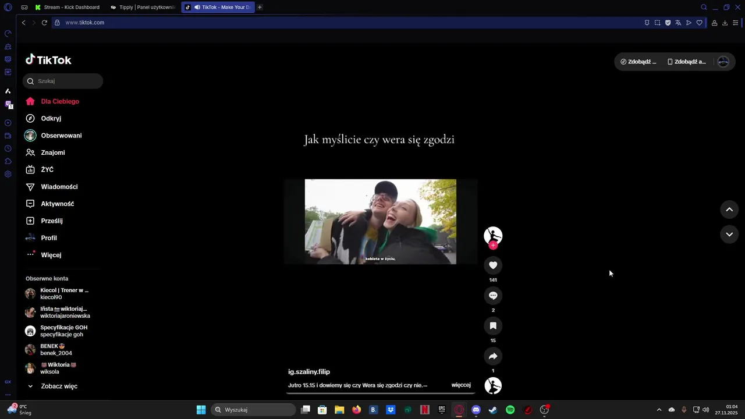Viewport: 745px width, 419px height.
Task: Click the video playback area
Action: (381, 222)
